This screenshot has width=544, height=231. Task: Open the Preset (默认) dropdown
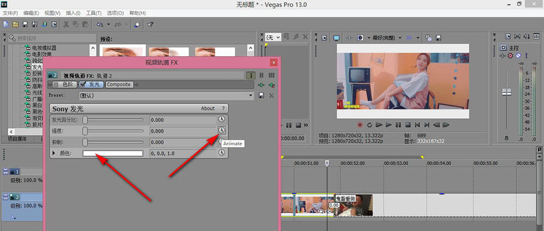click(251, 95)
